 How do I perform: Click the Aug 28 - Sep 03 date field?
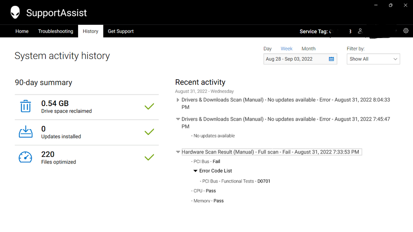(x=300, y=59)
